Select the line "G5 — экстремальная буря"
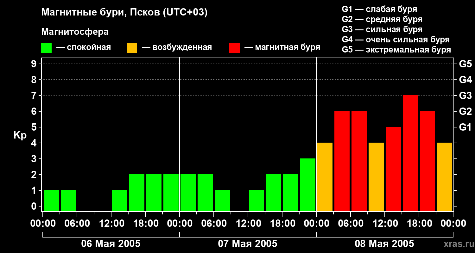 pos(396,50)
